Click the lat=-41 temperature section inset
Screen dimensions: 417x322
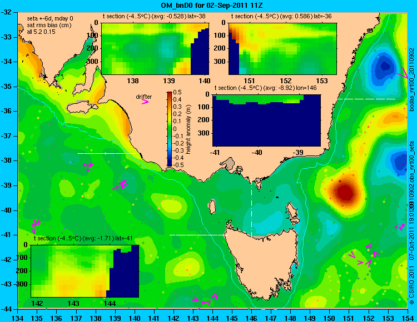pyautogui.click(x=85, y=271)
